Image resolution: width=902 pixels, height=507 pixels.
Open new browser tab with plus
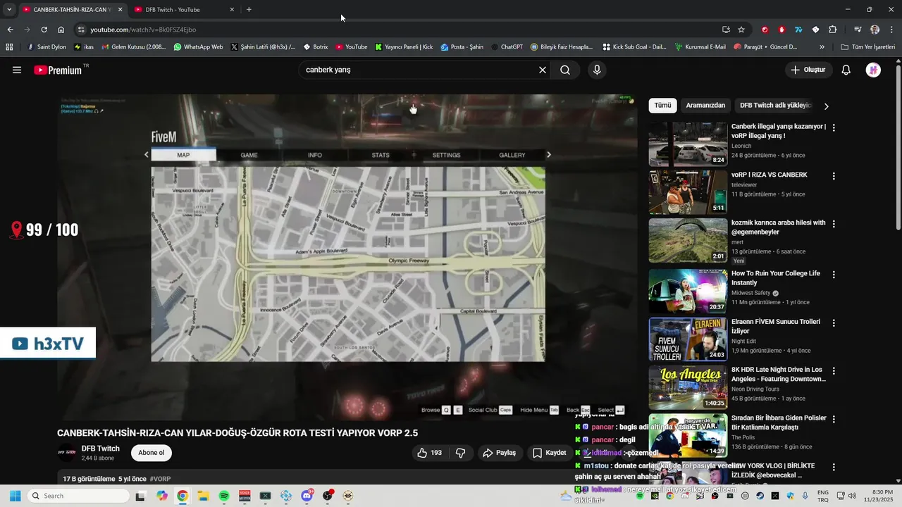pos(249,9)
